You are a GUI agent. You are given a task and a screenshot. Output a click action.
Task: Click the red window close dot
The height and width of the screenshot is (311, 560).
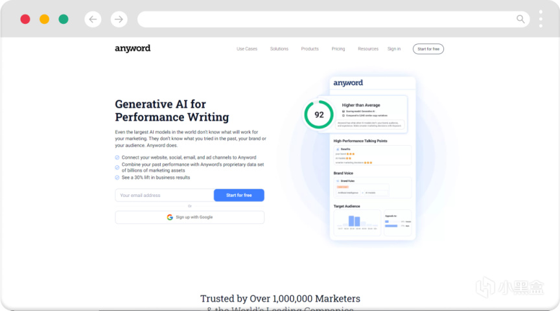tap(25, 19)
